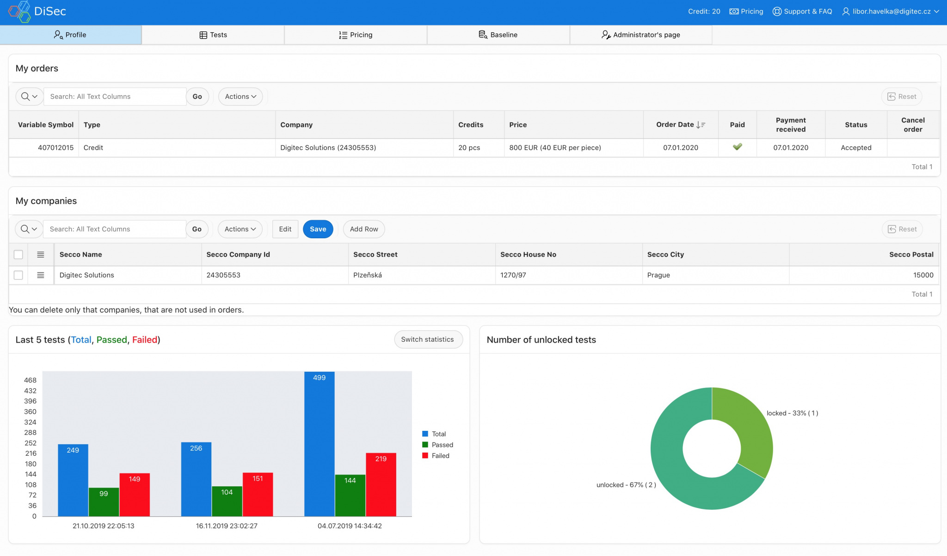Open Pricing from the top header
The width and height of the screenshot is (947, 556).
pos(746,12)
